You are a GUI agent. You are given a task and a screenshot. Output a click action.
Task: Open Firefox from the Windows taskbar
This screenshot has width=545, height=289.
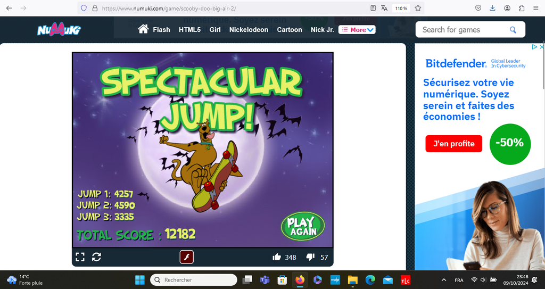[x=300, y=280]
